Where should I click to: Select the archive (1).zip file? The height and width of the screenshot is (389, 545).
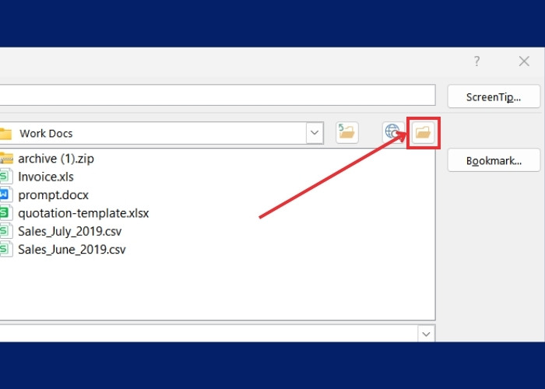(x=56, y=159)
